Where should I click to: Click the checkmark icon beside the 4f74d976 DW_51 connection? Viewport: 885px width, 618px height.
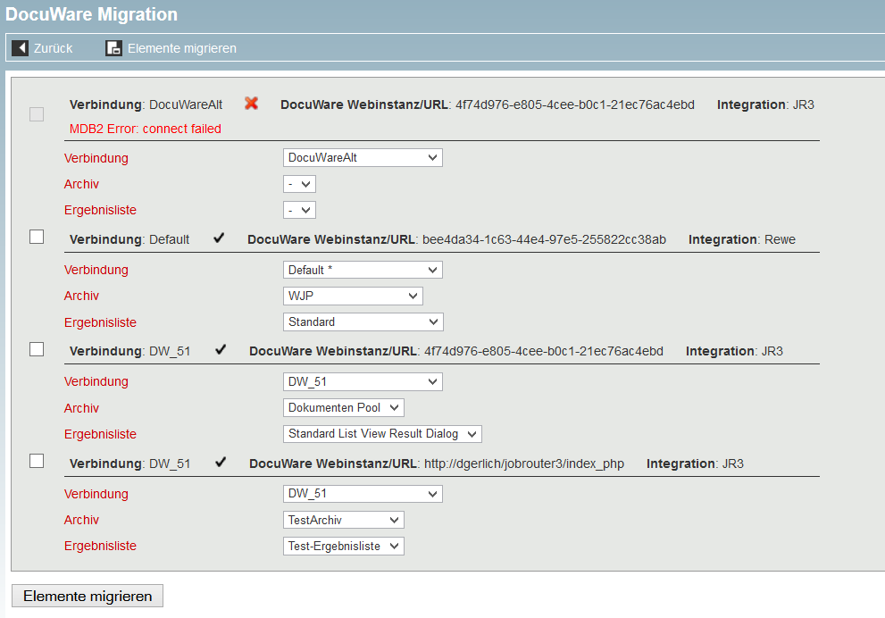click(221, 350)
